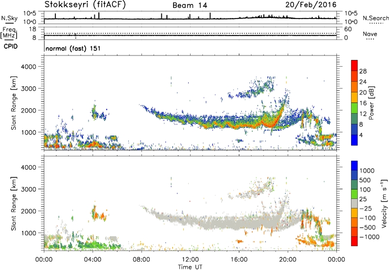This screenshot has width=389, height=270.
Task: Click '3000' on velocity panel range axis
Action: tap(28, 189)
